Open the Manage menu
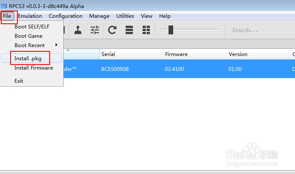This screenshot has width=295, height=174. point(99,16)
